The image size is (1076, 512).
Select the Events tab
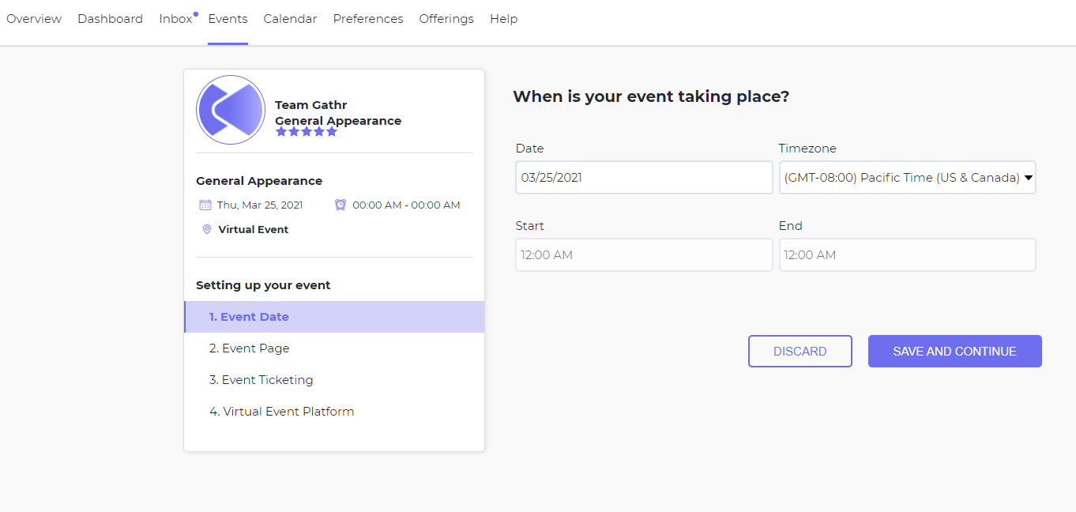[x=228, y=19]
